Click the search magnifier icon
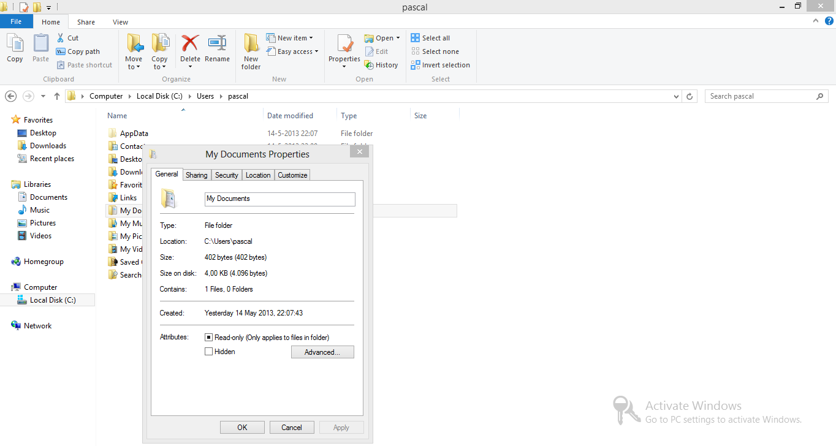 click(819, 96)
